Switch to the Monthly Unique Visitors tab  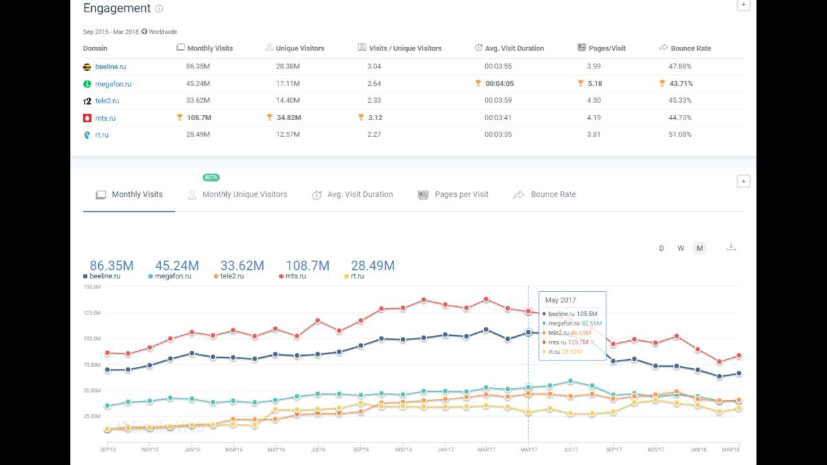(237, 194)
